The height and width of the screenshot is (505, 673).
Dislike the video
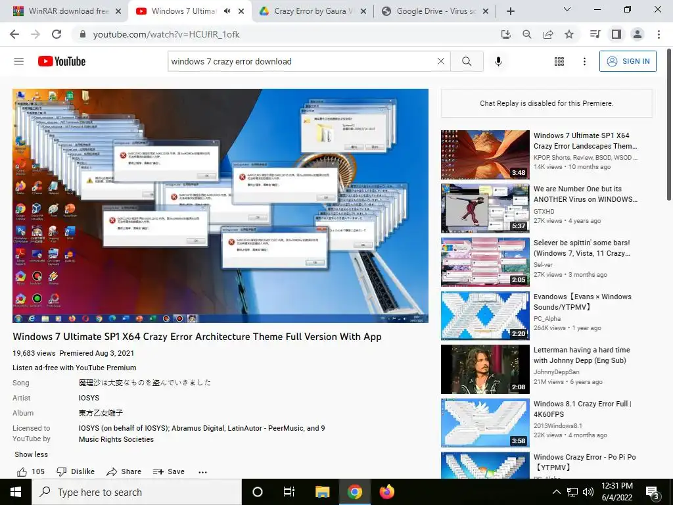(76, 471)
